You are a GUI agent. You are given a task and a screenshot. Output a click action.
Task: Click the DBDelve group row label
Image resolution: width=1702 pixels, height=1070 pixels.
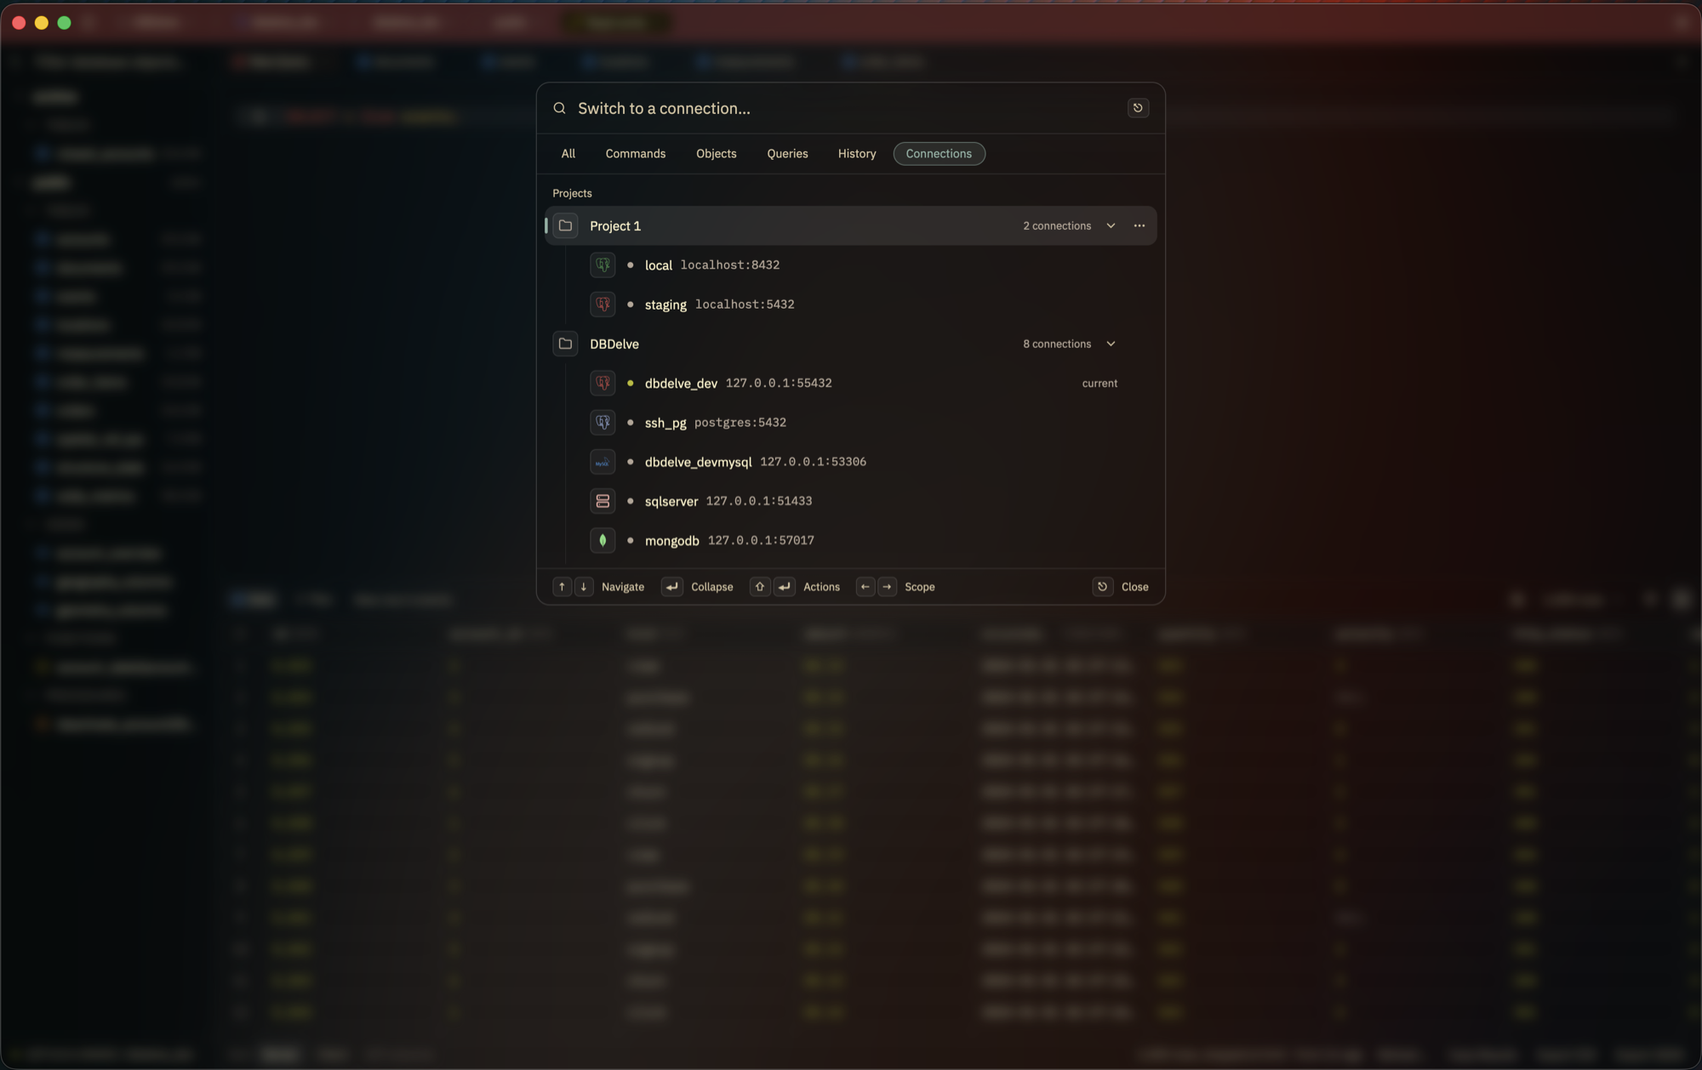pos(614,344)
